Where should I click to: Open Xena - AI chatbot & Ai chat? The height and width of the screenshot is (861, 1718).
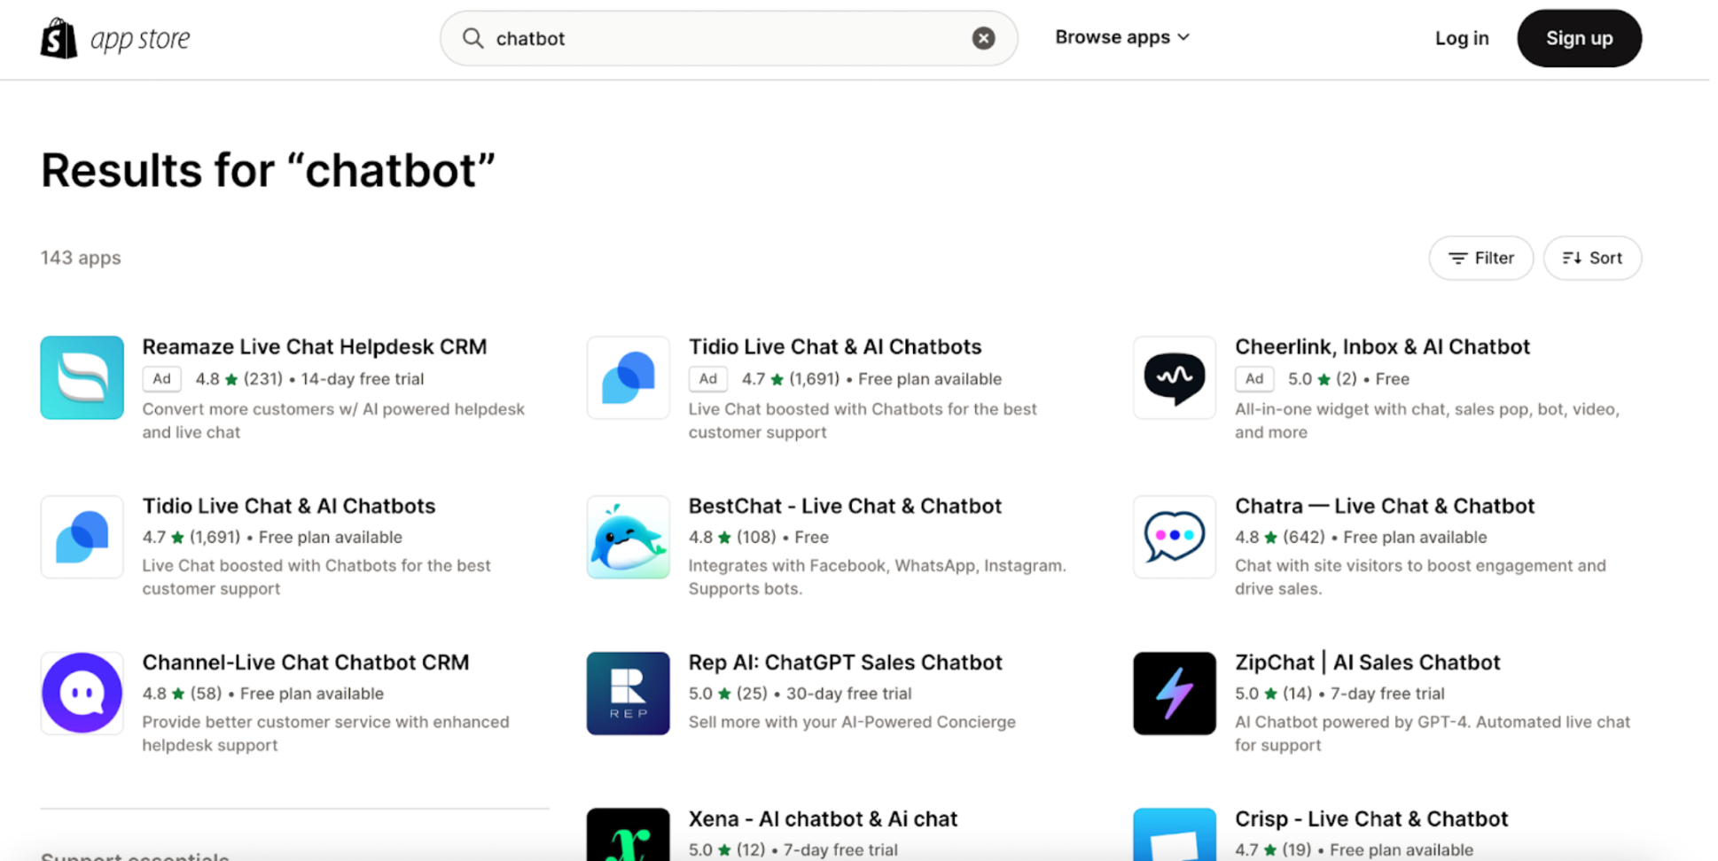point(823,818)
